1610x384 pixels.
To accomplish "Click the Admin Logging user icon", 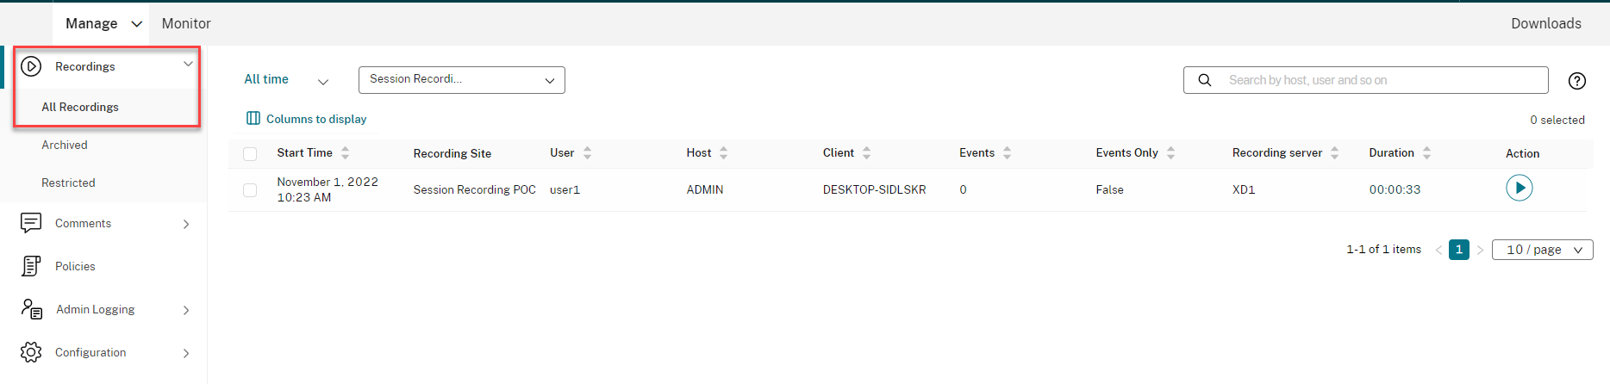I will pyautogui.click(x=32, y=309).
